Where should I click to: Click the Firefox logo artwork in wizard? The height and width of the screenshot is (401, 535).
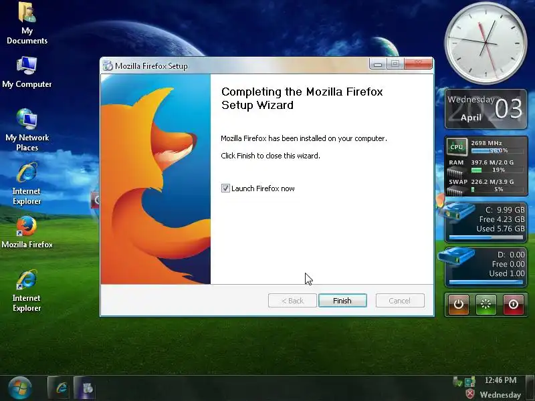coord(156,179)
